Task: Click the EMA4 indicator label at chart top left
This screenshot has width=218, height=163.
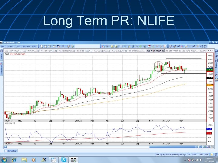Action: tap(17, 54)
